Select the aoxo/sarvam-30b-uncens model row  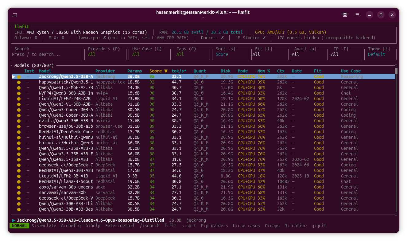pos(203,187)
